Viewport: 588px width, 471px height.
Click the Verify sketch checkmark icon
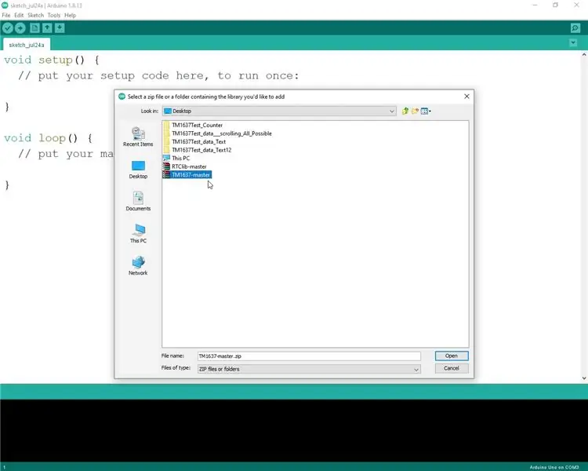(8, 28)
